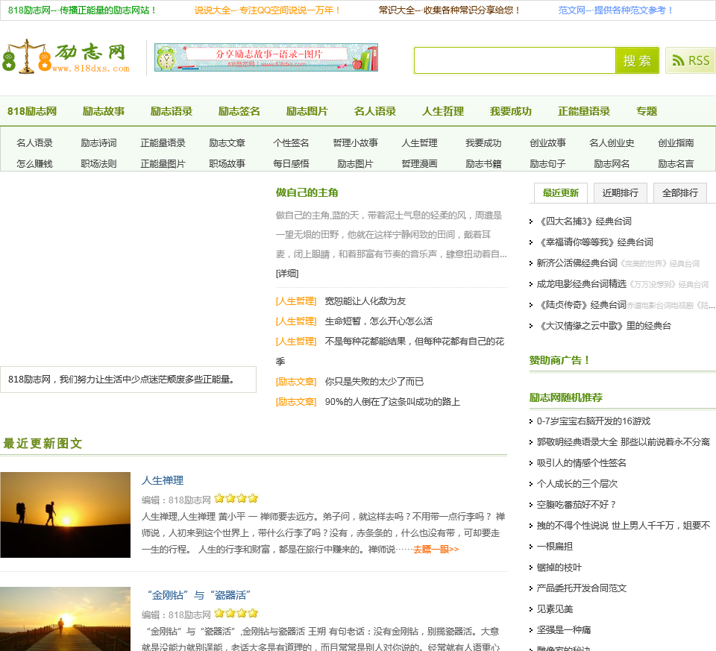Open 生命短暂，怎么开心怎么活 article
Viewport: 716px width, 651px height.
(379, 321)
